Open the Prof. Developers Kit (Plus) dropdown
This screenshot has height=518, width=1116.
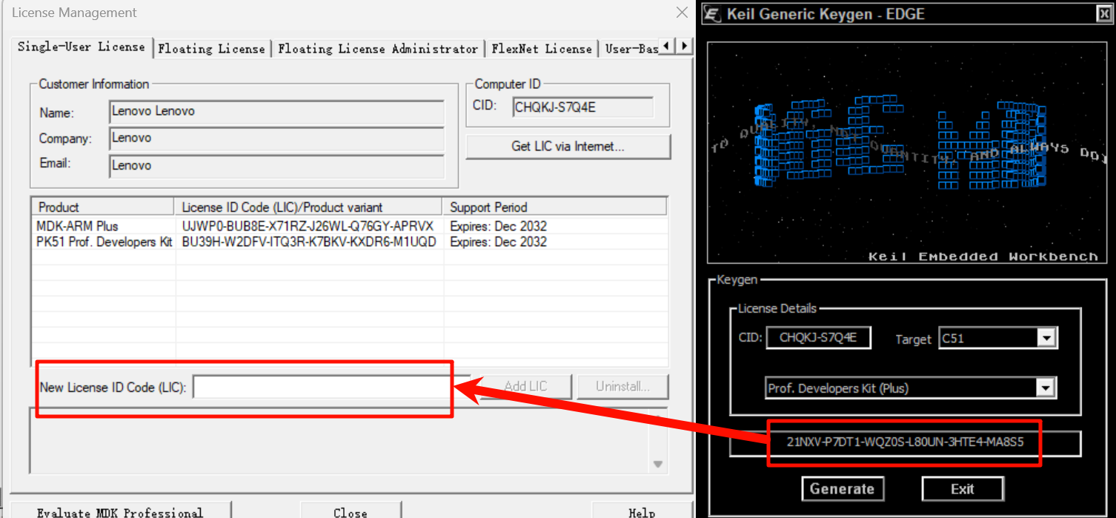point(911,388)
